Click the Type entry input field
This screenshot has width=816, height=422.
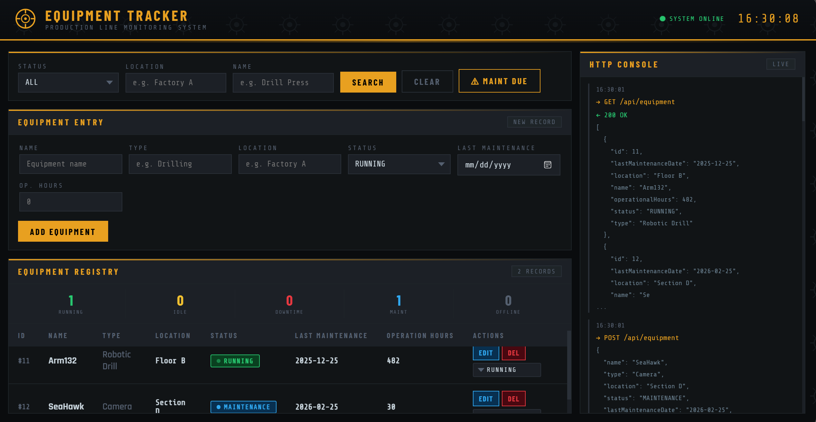click(180, 164)
